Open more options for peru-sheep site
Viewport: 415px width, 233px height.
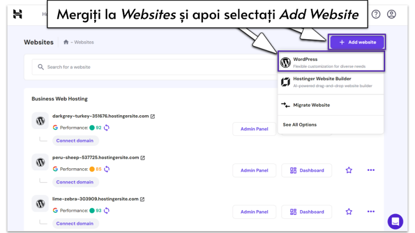[371, 170]
